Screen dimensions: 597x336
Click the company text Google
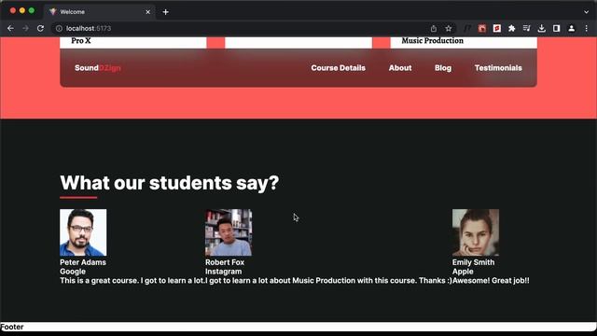[73, 272]
